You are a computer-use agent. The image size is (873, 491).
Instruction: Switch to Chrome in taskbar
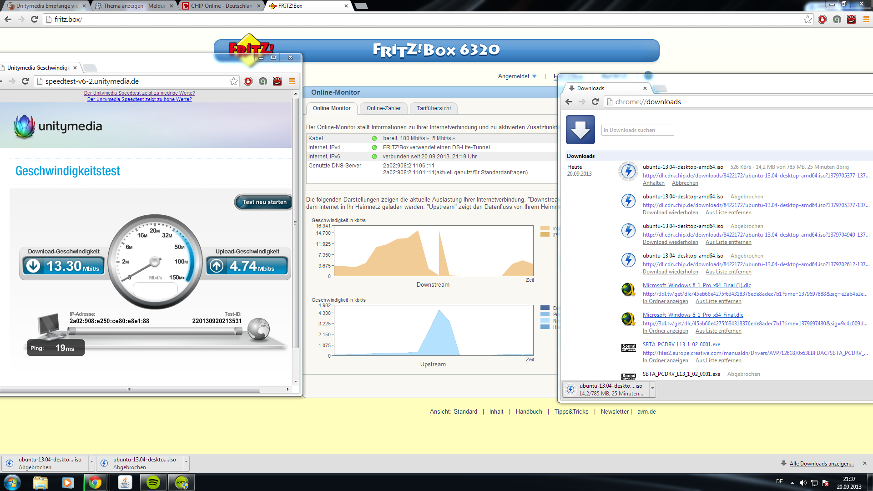pyautogui.click(x=95, y=482)
